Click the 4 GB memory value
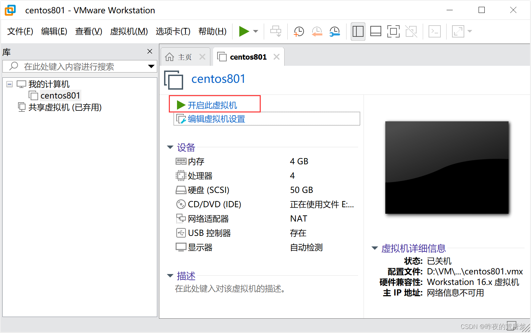Viewport: 531px width, 333px height. 299,161
